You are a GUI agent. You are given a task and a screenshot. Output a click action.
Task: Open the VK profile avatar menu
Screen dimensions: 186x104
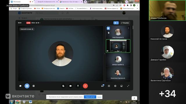pos(124,13)
